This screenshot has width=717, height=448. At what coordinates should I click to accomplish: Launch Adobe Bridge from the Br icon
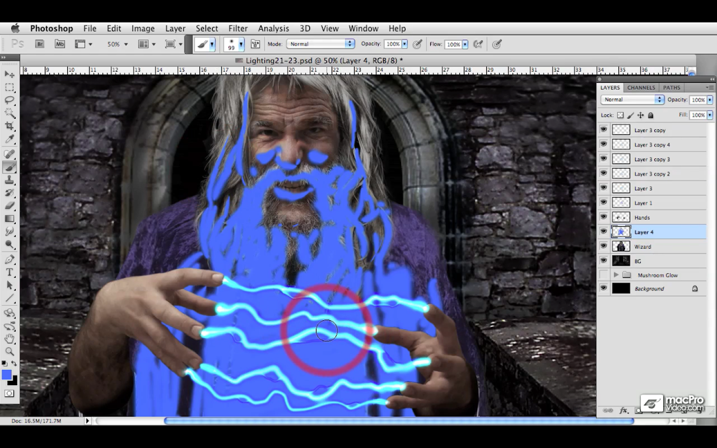(x=40, y=44)
